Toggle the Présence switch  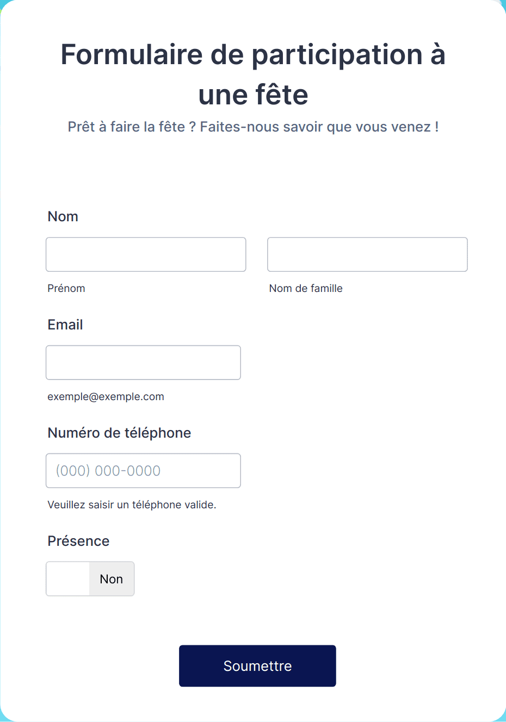(x=90, y=579)
